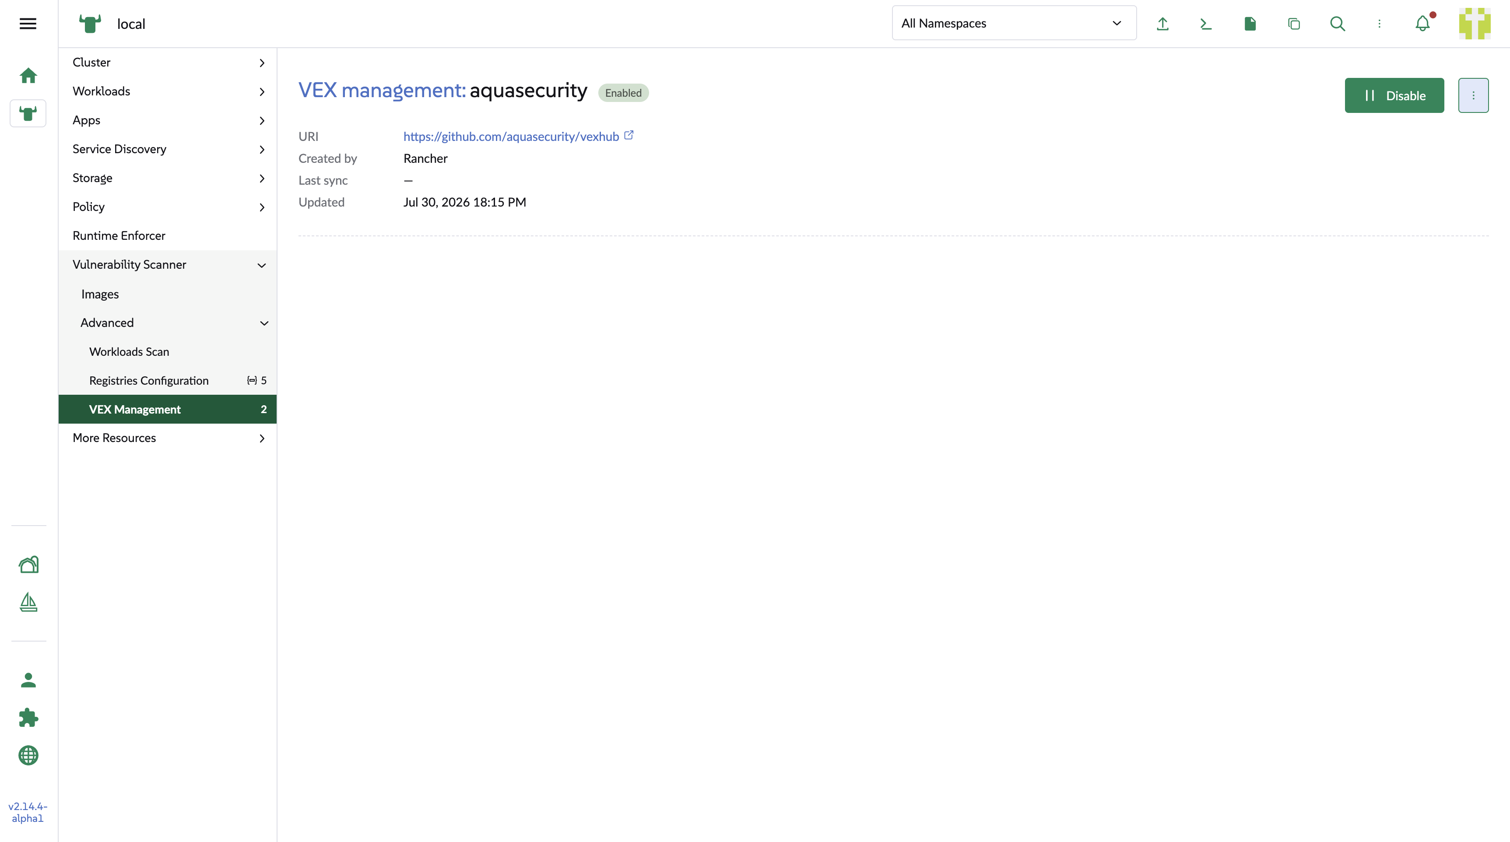The width and height of the screenshot is (1510, 842).
Task: Click the v2.14.4-alpha1 version link
Action: [28, 813]
